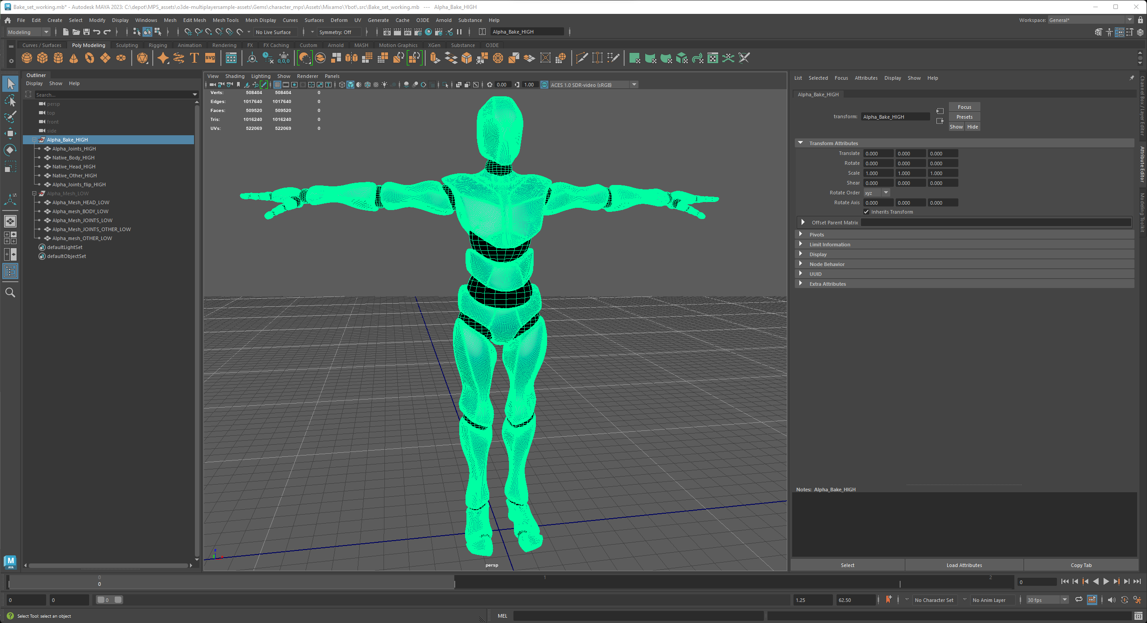The image size is (1147, 623).
Task: Toggle select by object type mode
Action: tap(147, 32)
